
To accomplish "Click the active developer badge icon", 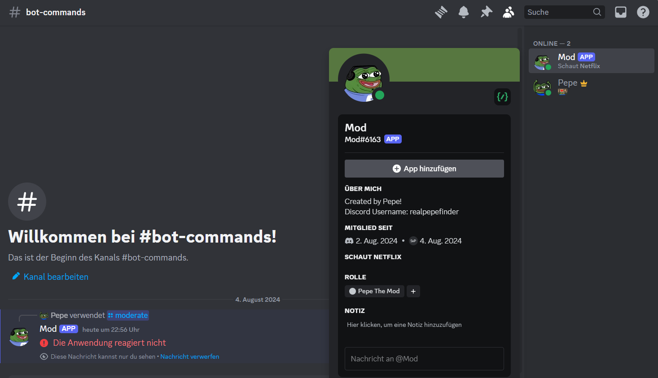I will [x=503, y=97].
